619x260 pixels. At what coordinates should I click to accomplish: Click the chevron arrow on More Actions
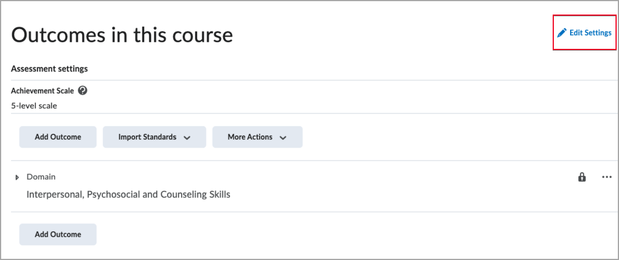coord(283,138)
